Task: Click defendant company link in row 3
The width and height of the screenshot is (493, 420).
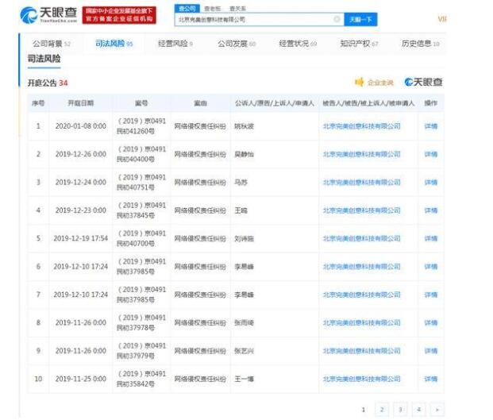Action: pos(361,183)
